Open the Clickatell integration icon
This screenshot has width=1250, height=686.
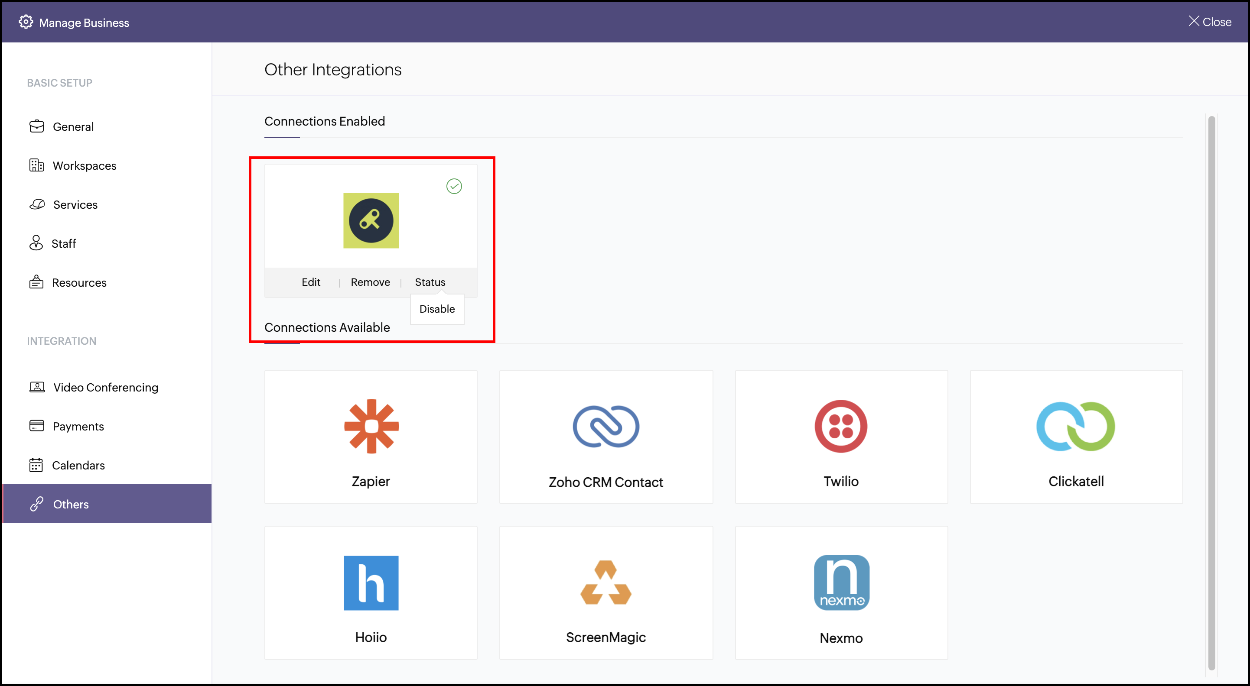click(x=1075, y=426)
